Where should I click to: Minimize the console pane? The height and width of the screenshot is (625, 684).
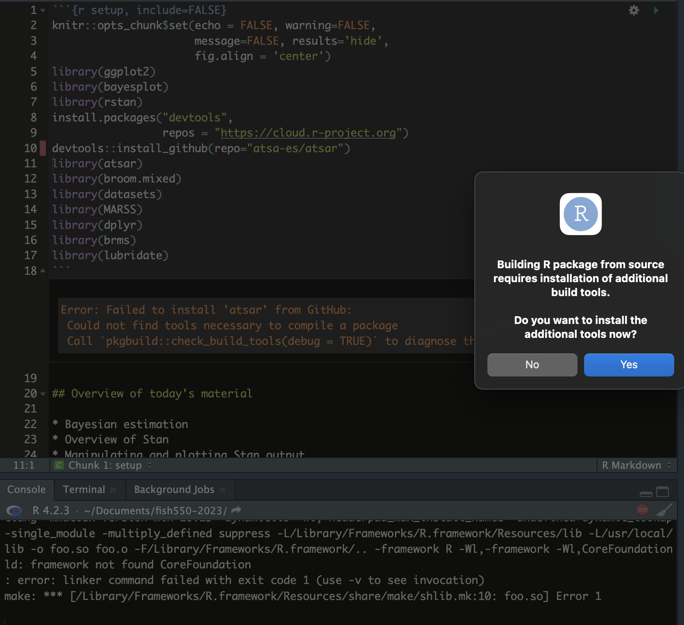click(x=646, y=494)
